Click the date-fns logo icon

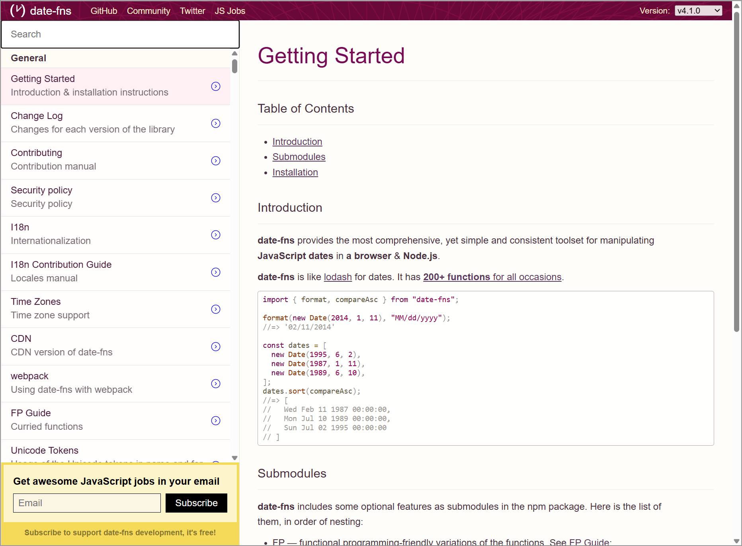[x=18, y=10]
